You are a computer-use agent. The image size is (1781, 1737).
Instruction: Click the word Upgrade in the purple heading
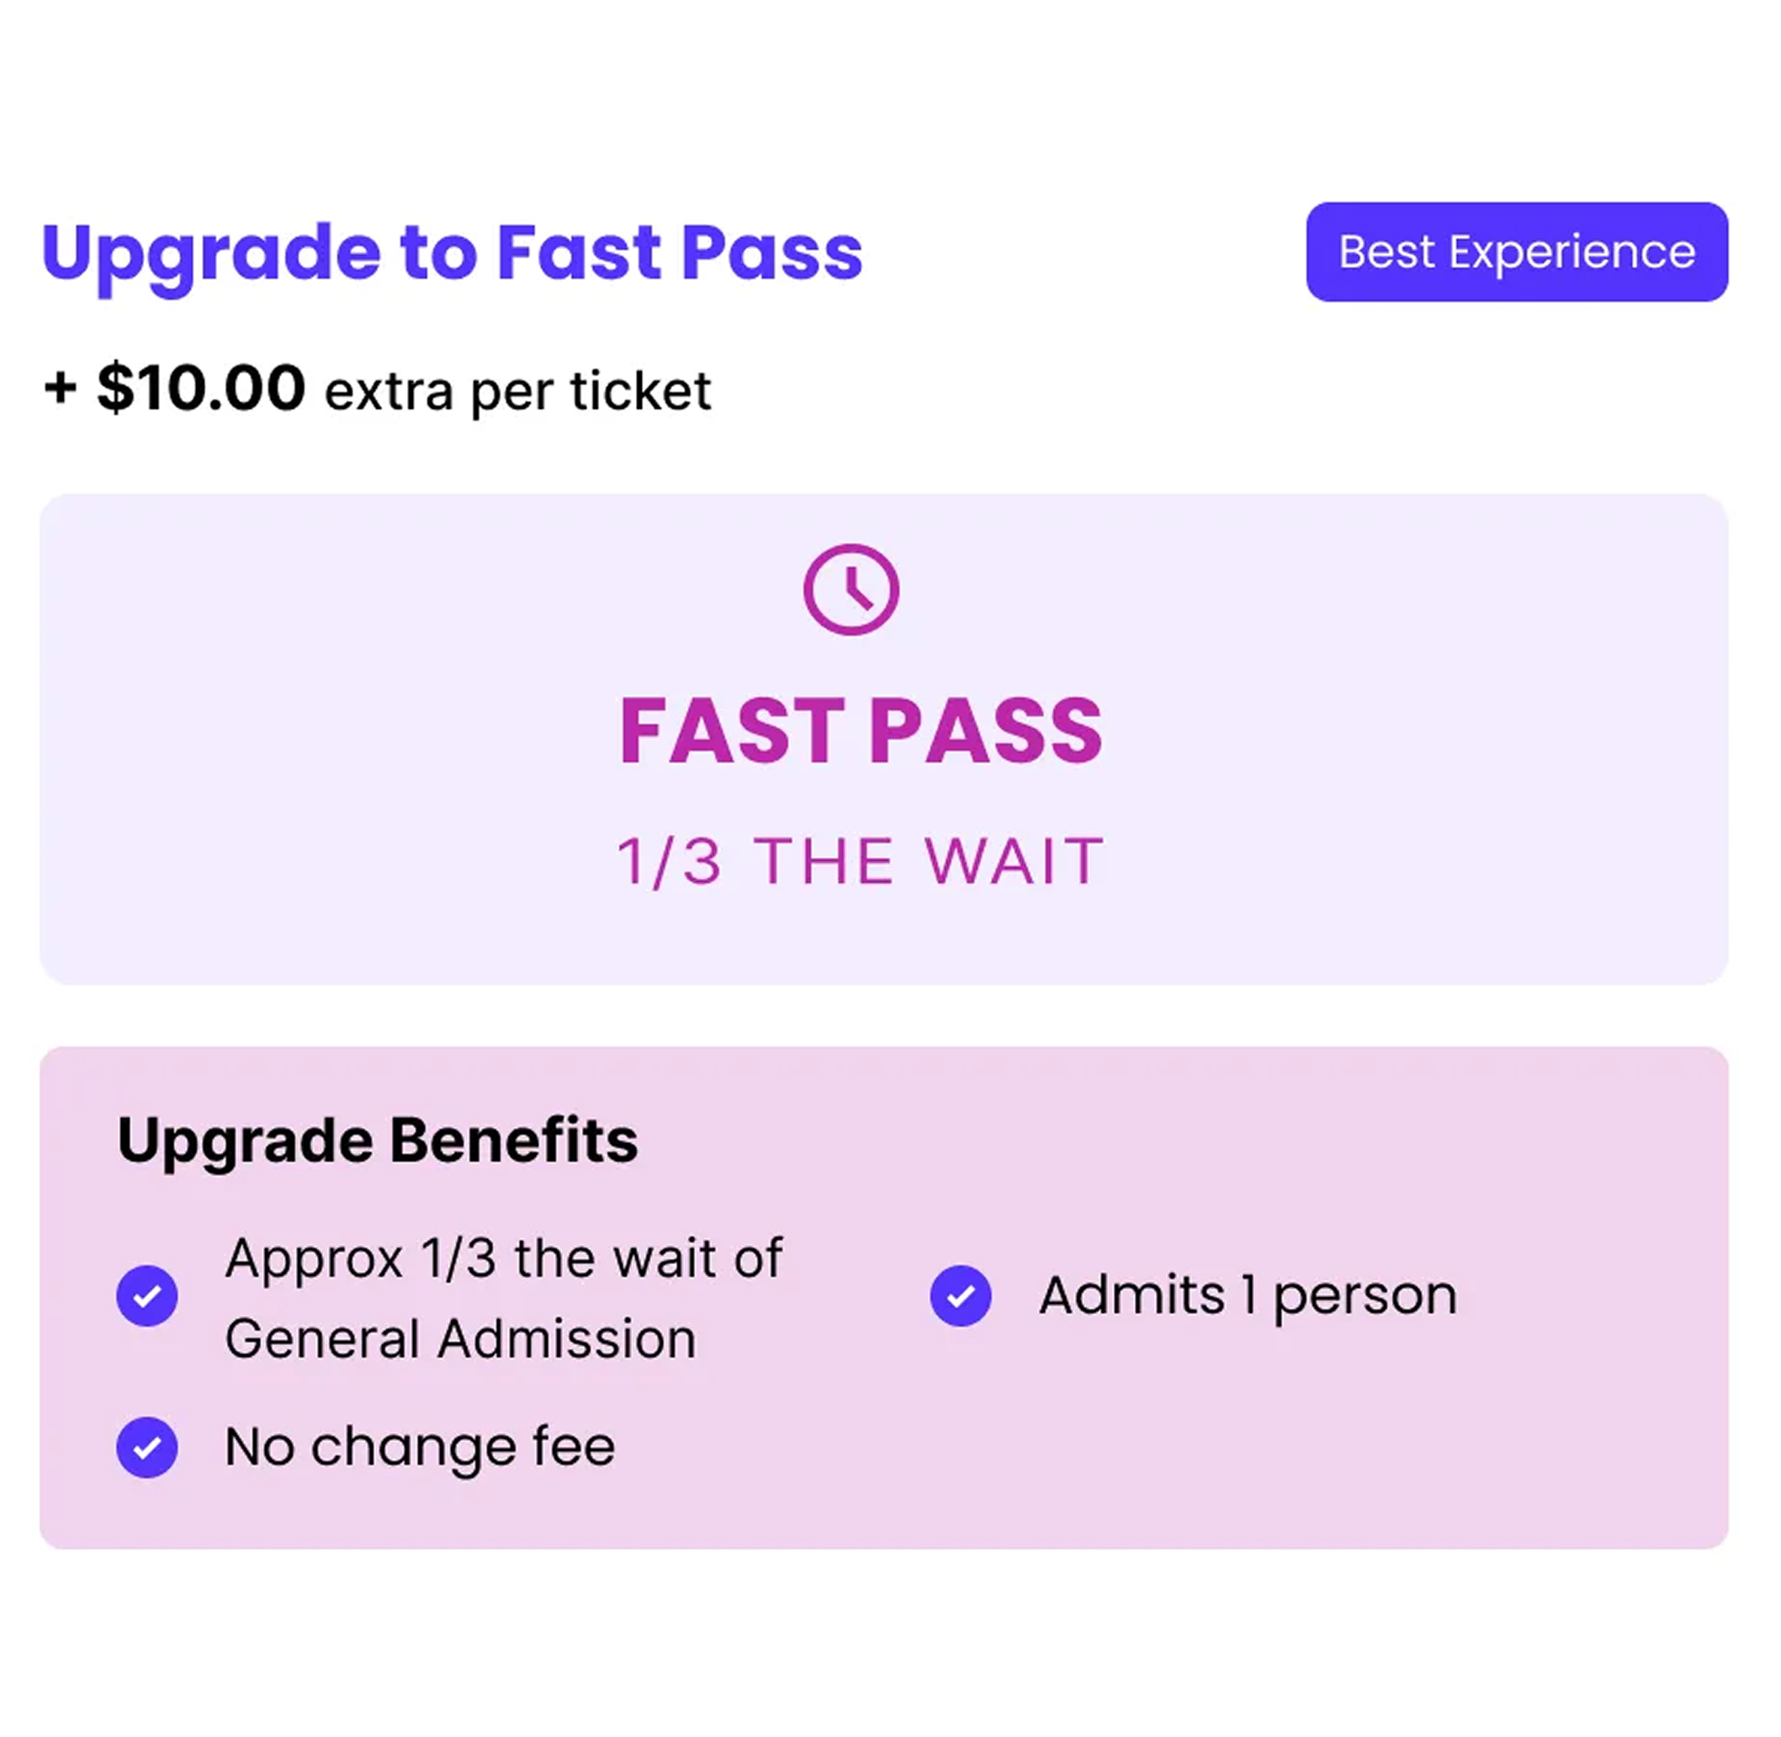click(x=211, y=252)
